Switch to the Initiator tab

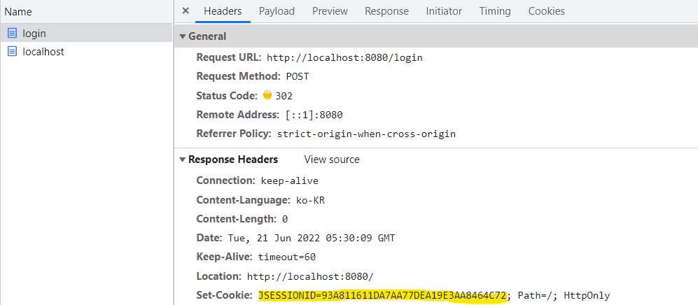(444, 12)
